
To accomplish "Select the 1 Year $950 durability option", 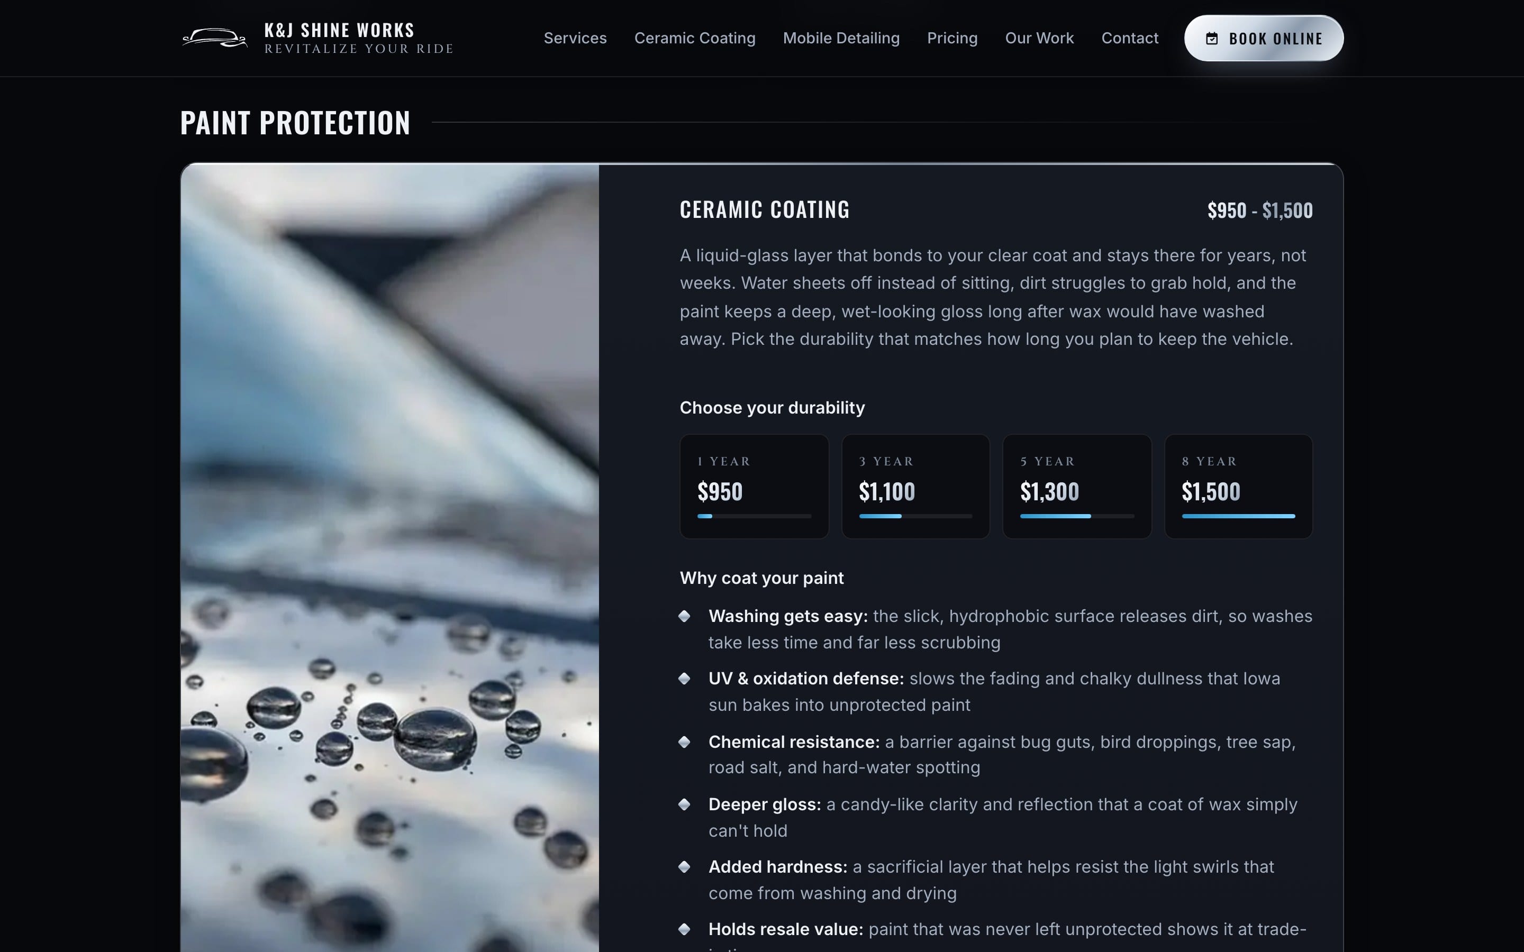I will point(754,486).
